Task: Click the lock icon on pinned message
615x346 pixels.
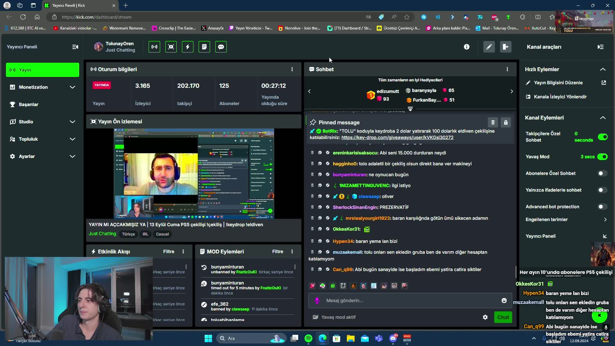Action: tap(506, 122)
